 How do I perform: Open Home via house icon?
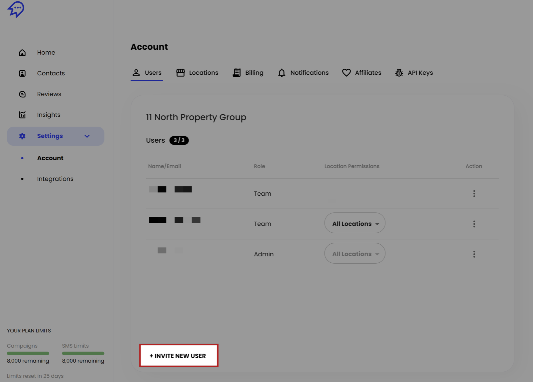coord(22,53)
